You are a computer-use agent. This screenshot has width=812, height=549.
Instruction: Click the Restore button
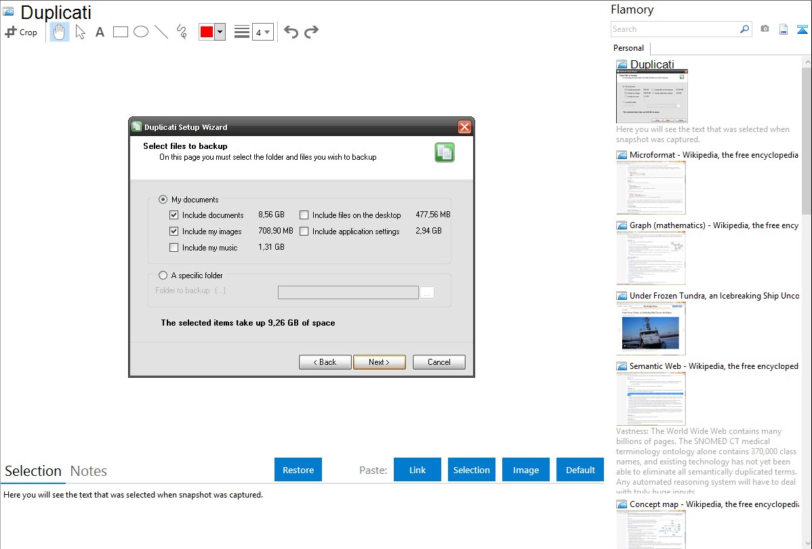(x=298, y=470)
